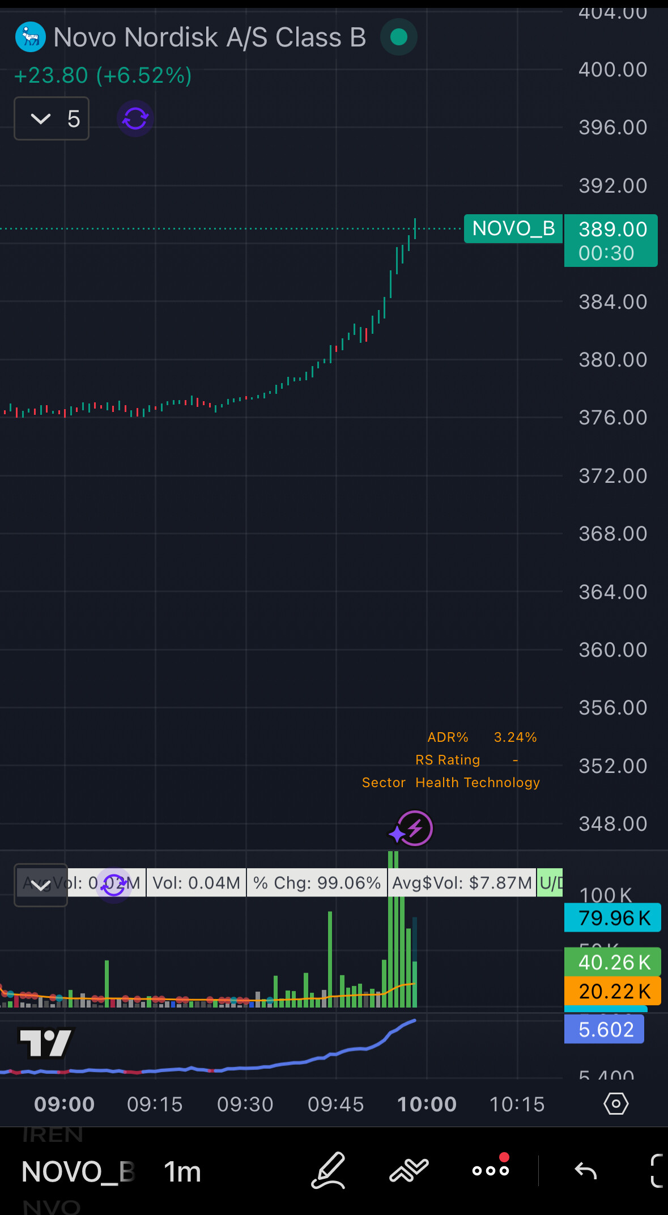The image size is (668, 1215).
Task: Tap the Novo Nordisk A/S Class B title
Action: [x=210, y=37]
